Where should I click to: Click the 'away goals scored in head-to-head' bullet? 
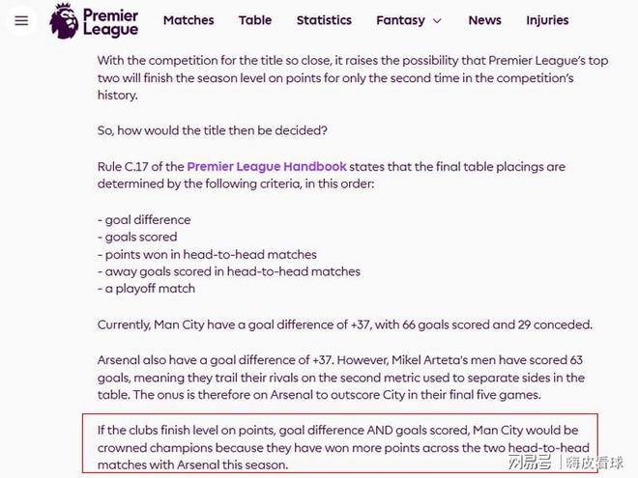pyautogui.click(x=229, y=271)
